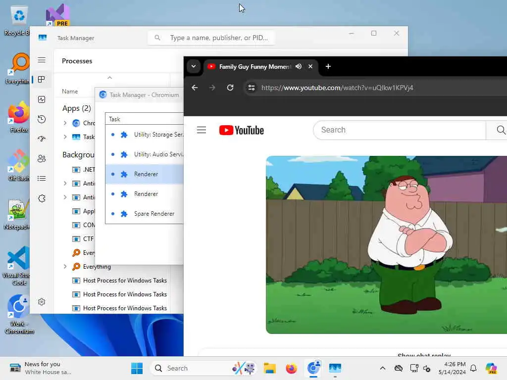Viewport: 507px width, 380px height.
Task: Select the Apps (2) group heading
Action: (x=77, y=108)
